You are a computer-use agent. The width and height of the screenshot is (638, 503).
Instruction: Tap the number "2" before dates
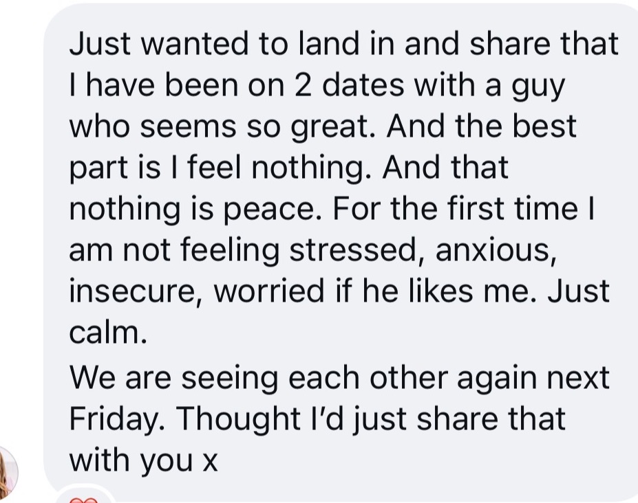pos(303,85)
